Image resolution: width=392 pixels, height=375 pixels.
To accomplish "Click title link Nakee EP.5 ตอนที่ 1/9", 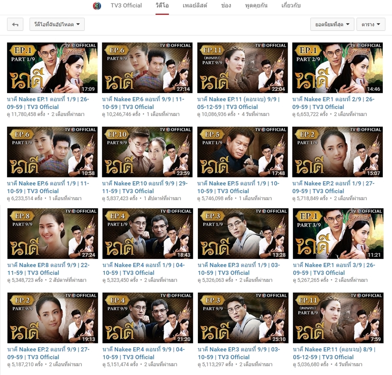I will [238, 187].
